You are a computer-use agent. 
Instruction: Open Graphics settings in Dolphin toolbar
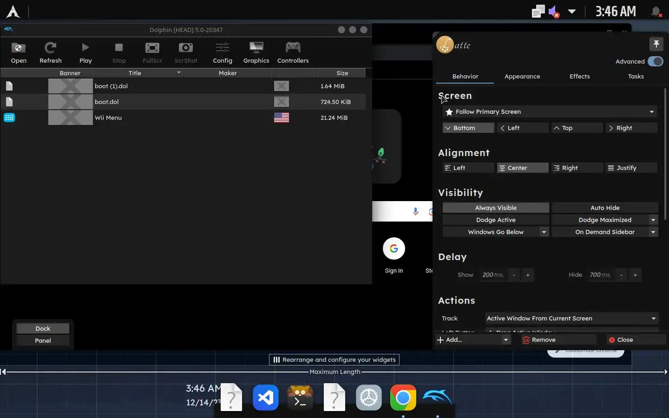(x=256, y=47)
